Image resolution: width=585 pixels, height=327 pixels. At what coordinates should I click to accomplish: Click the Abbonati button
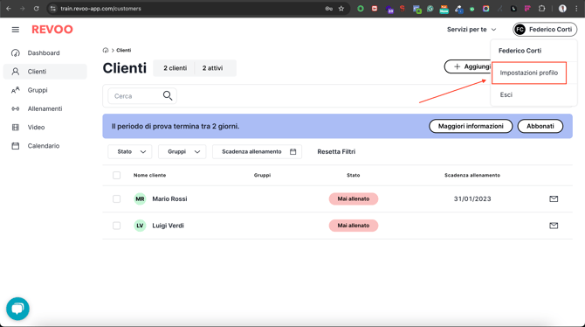pos(540,126)
